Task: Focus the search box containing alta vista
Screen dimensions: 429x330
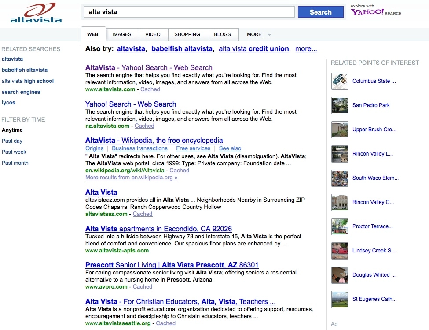Action: (x=189, y=12)
